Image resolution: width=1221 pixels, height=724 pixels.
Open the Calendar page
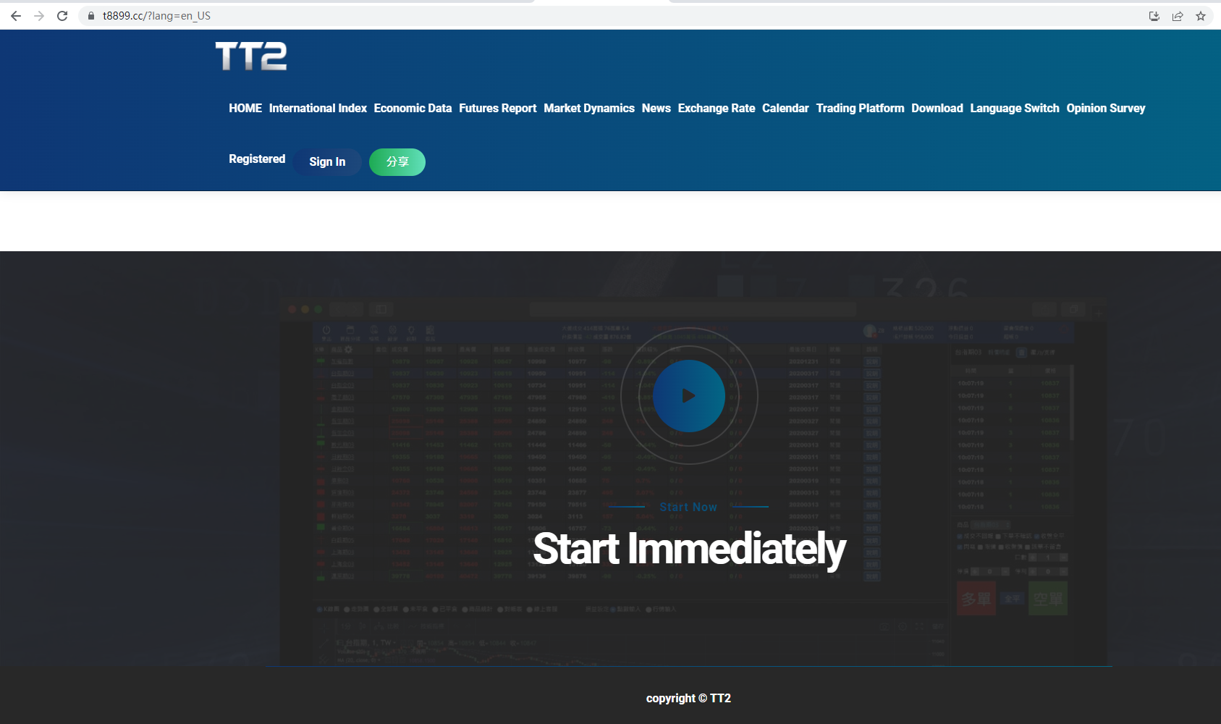785,108
